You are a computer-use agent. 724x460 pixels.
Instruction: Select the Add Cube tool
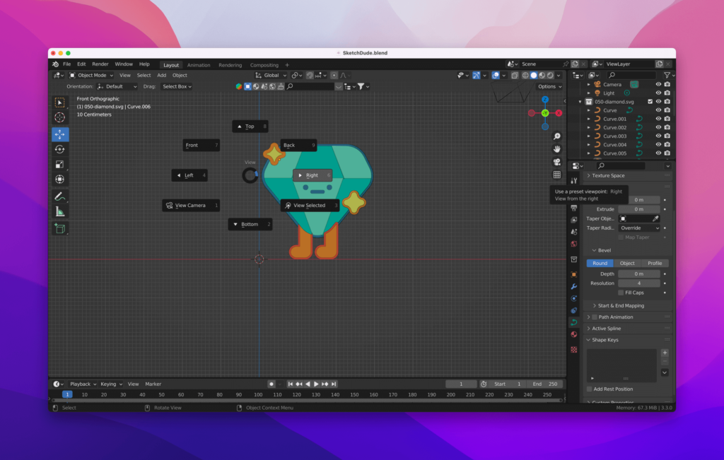point(61,229)
